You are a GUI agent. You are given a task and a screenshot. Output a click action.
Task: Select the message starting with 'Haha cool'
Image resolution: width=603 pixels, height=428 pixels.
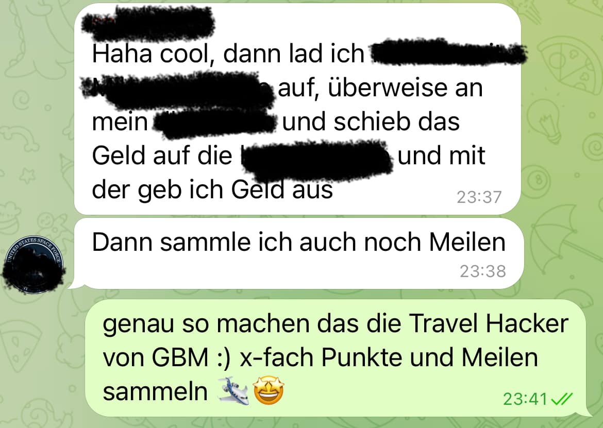[x=297, y=109]
